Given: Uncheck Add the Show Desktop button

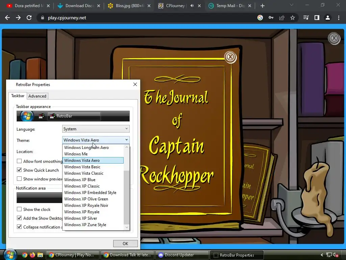Looking at the screenshot, I should 19,218.
